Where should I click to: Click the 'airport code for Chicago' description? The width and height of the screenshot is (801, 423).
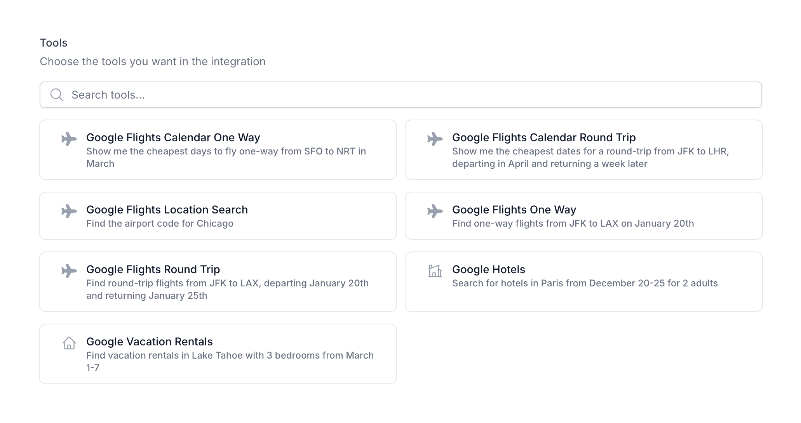coord(159,224)
